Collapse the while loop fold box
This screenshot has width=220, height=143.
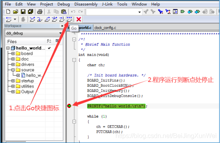click(x=74, y=122)
